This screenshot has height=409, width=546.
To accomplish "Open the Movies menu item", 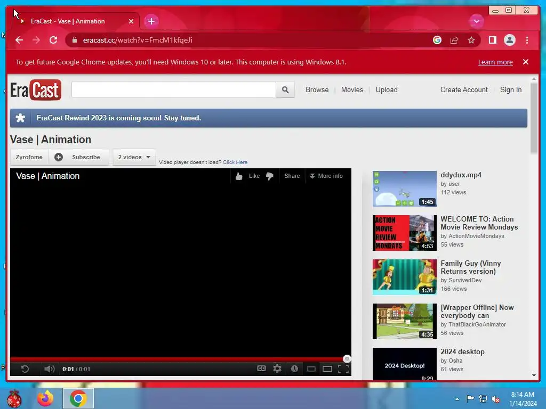I will (x=352, y=89).
